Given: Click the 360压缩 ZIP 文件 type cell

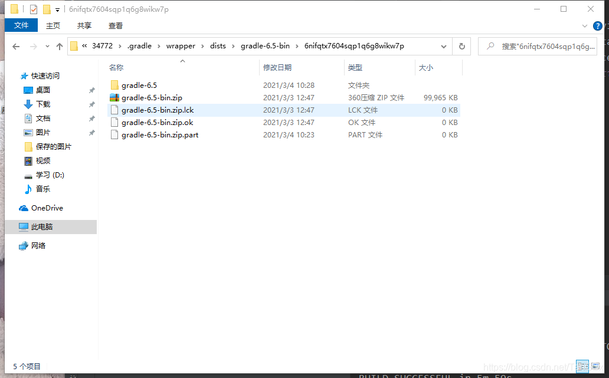Looking at the screenshot, I should point(376,98).
